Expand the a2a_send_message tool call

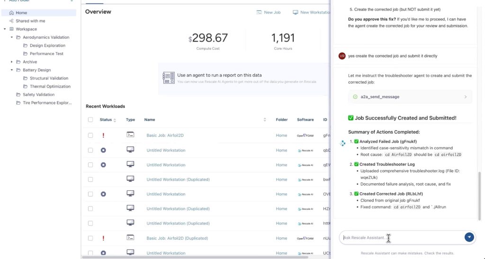pos(410,97)
